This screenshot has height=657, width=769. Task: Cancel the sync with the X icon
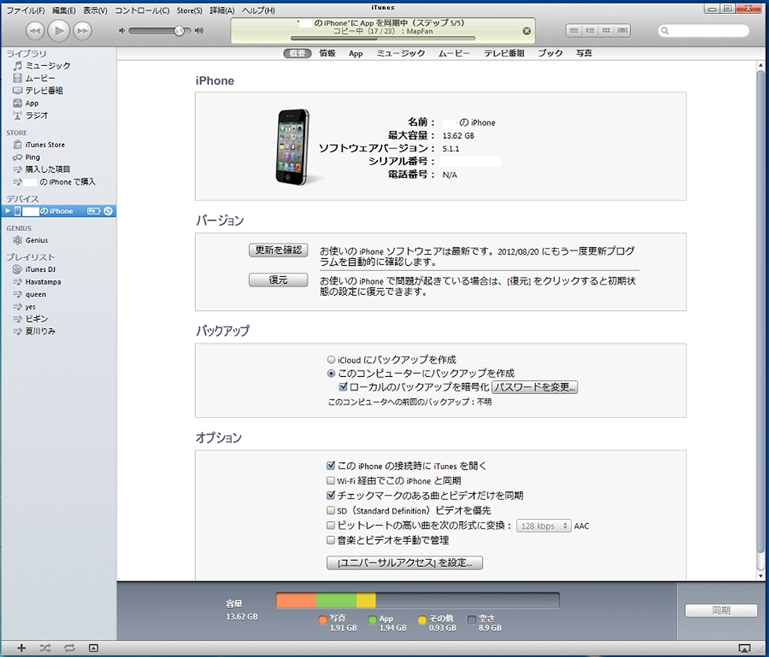(526, 31)
